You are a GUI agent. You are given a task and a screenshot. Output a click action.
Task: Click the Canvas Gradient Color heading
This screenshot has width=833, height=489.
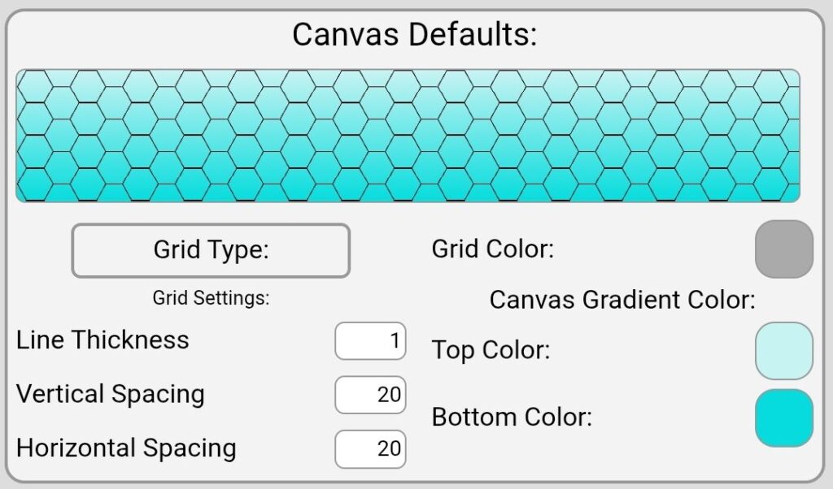tap(622, 301)
